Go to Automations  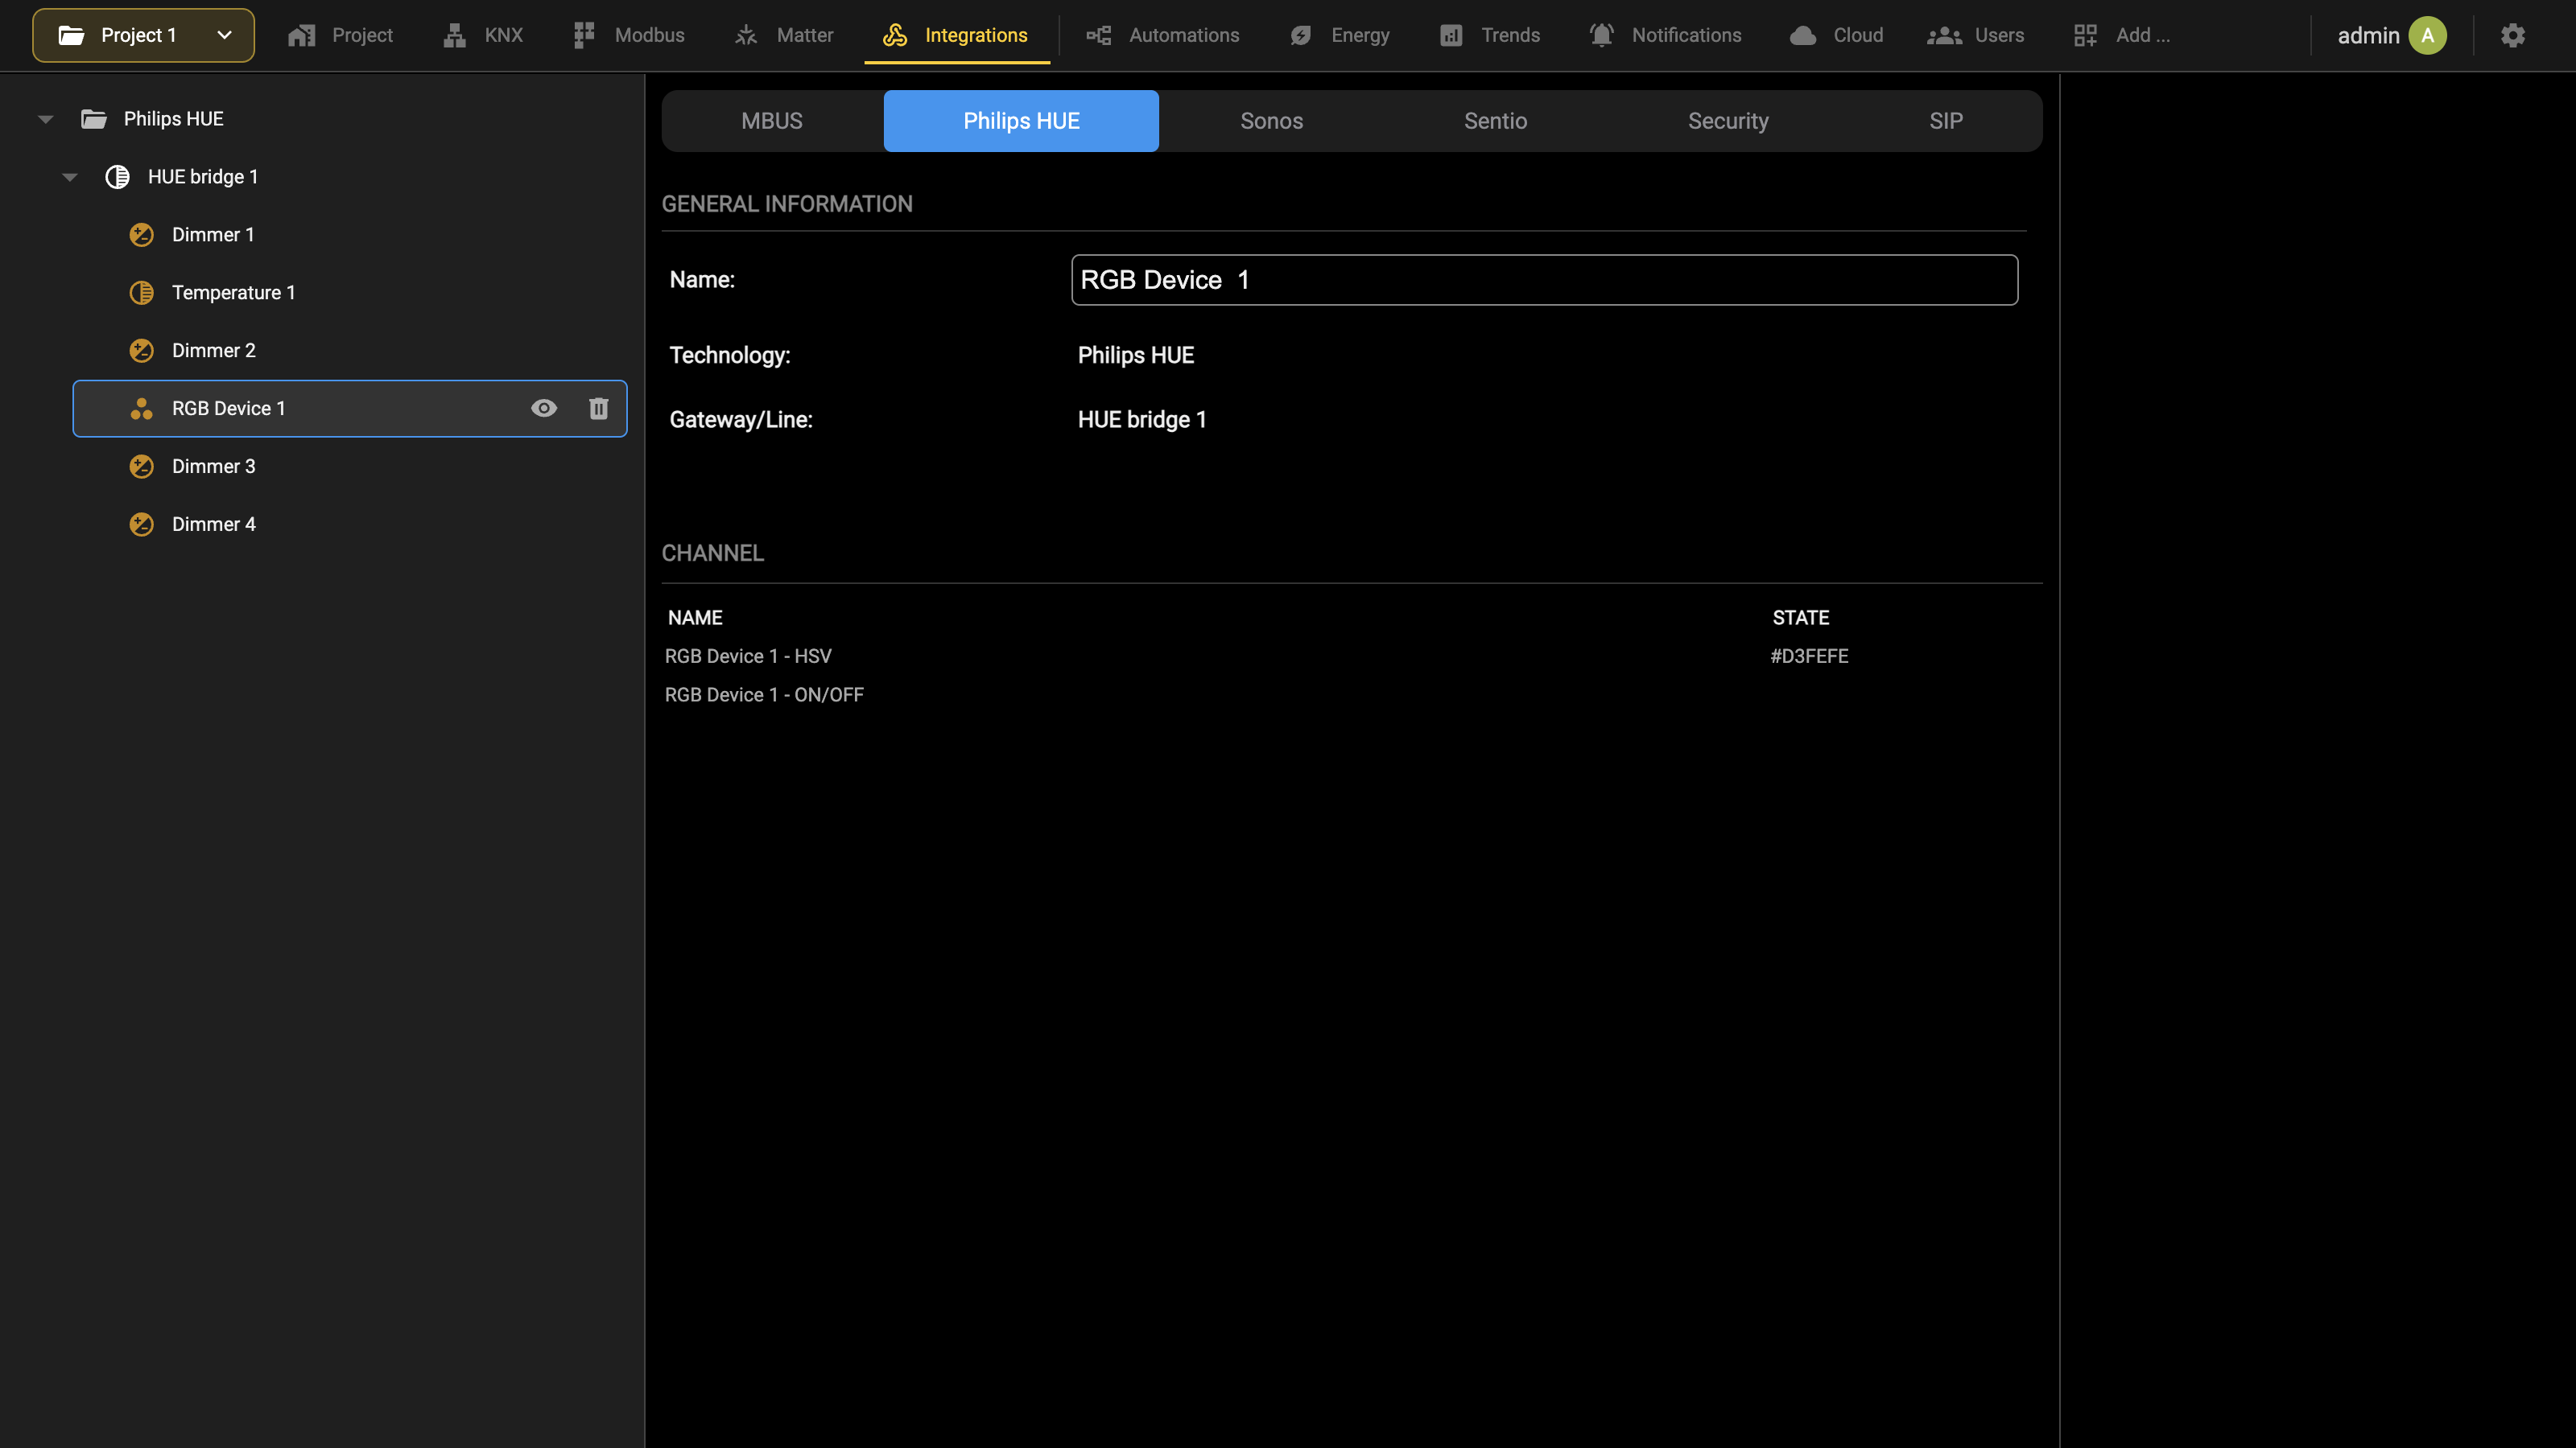(1163, 35)
